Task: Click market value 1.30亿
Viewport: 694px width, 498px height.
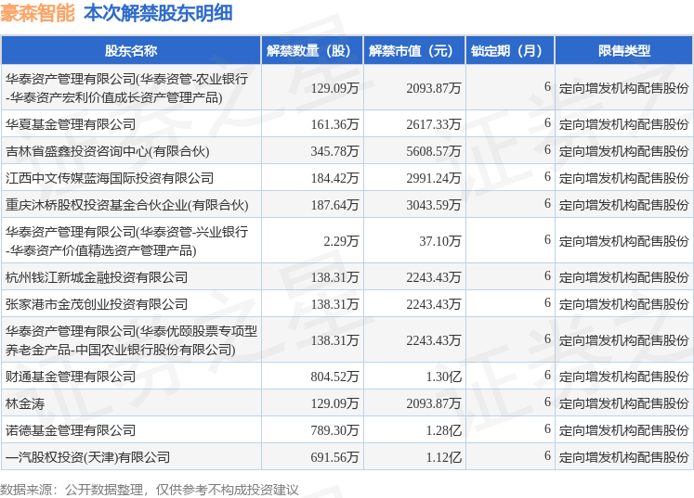Action: (x=443, y=377)
